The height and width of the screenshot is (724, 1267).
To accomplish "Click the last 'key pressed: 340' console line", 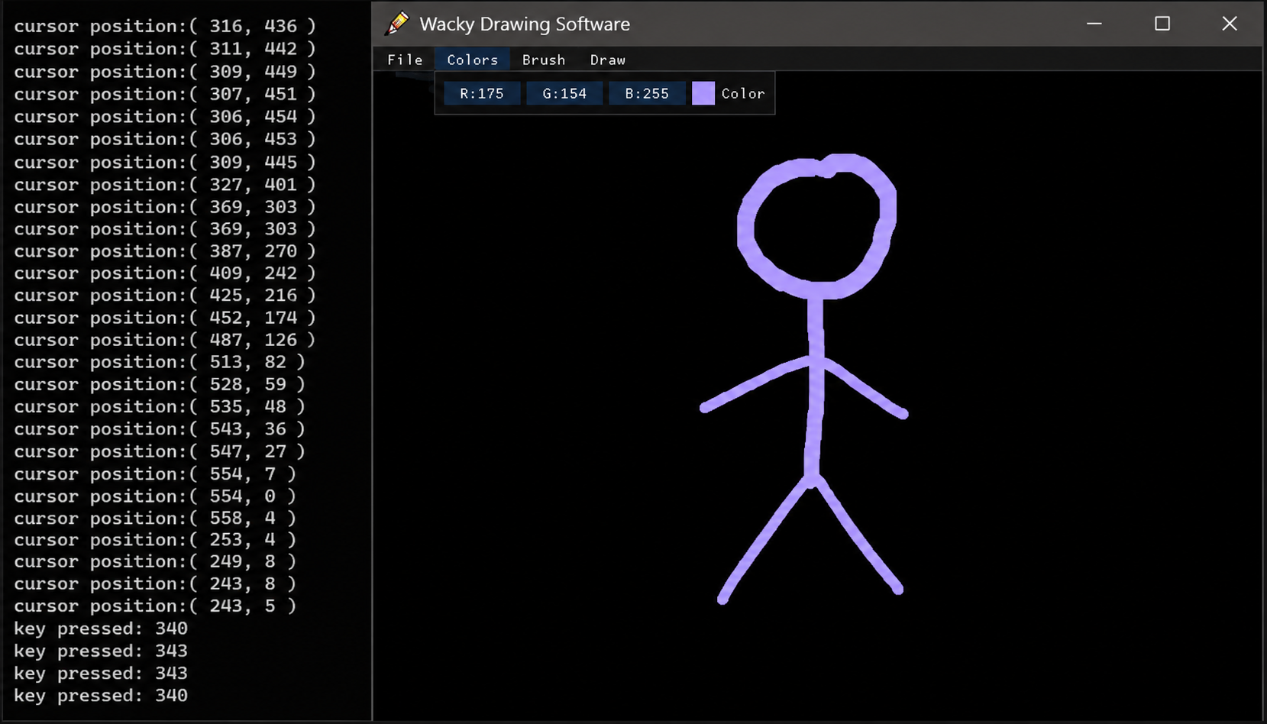I will pyautogui.click(x=101, y=696).
